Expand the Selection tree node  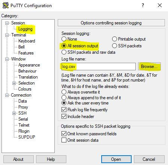[14, 83]
